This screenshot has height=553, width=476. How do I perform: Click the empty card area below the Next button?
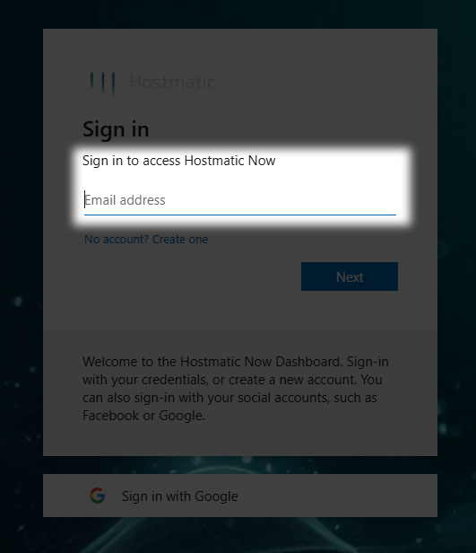[240, 311]
